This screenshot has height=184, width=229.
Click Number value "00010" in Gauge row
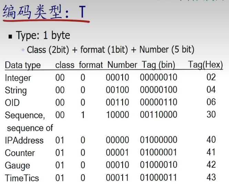pyautogui.click(x=117, y=165)
